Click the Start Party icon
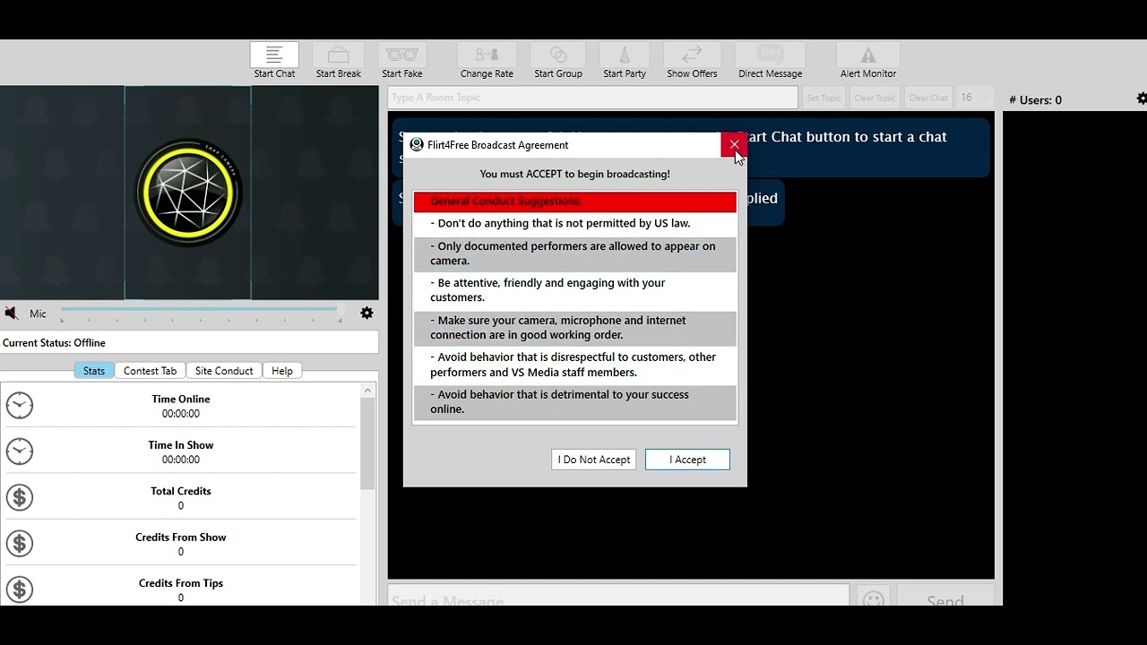 click(x=625, y=56)
